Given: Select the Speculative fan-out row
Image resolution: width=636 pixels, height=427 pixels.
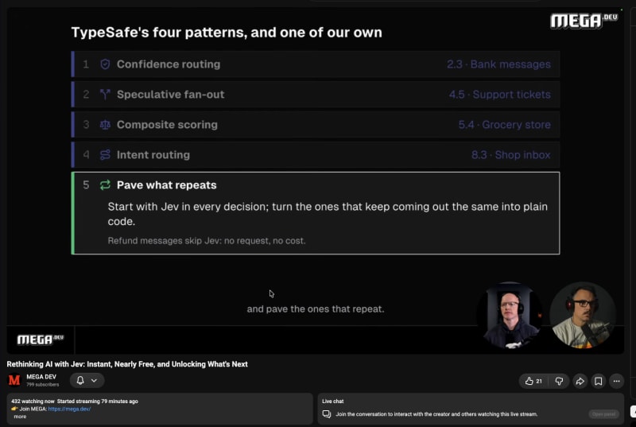Looking at the screenshot, I should (316, 95).
